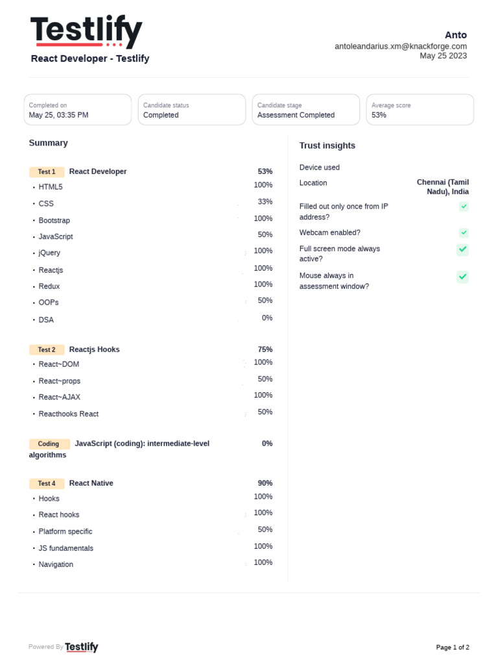
Task: Click the React Developer test title
Action: (98, 171)
